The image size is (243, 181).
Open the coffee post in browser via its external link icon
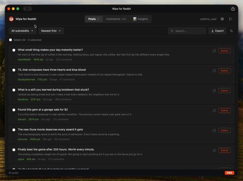pyautogui.click(x=214, y=51)
